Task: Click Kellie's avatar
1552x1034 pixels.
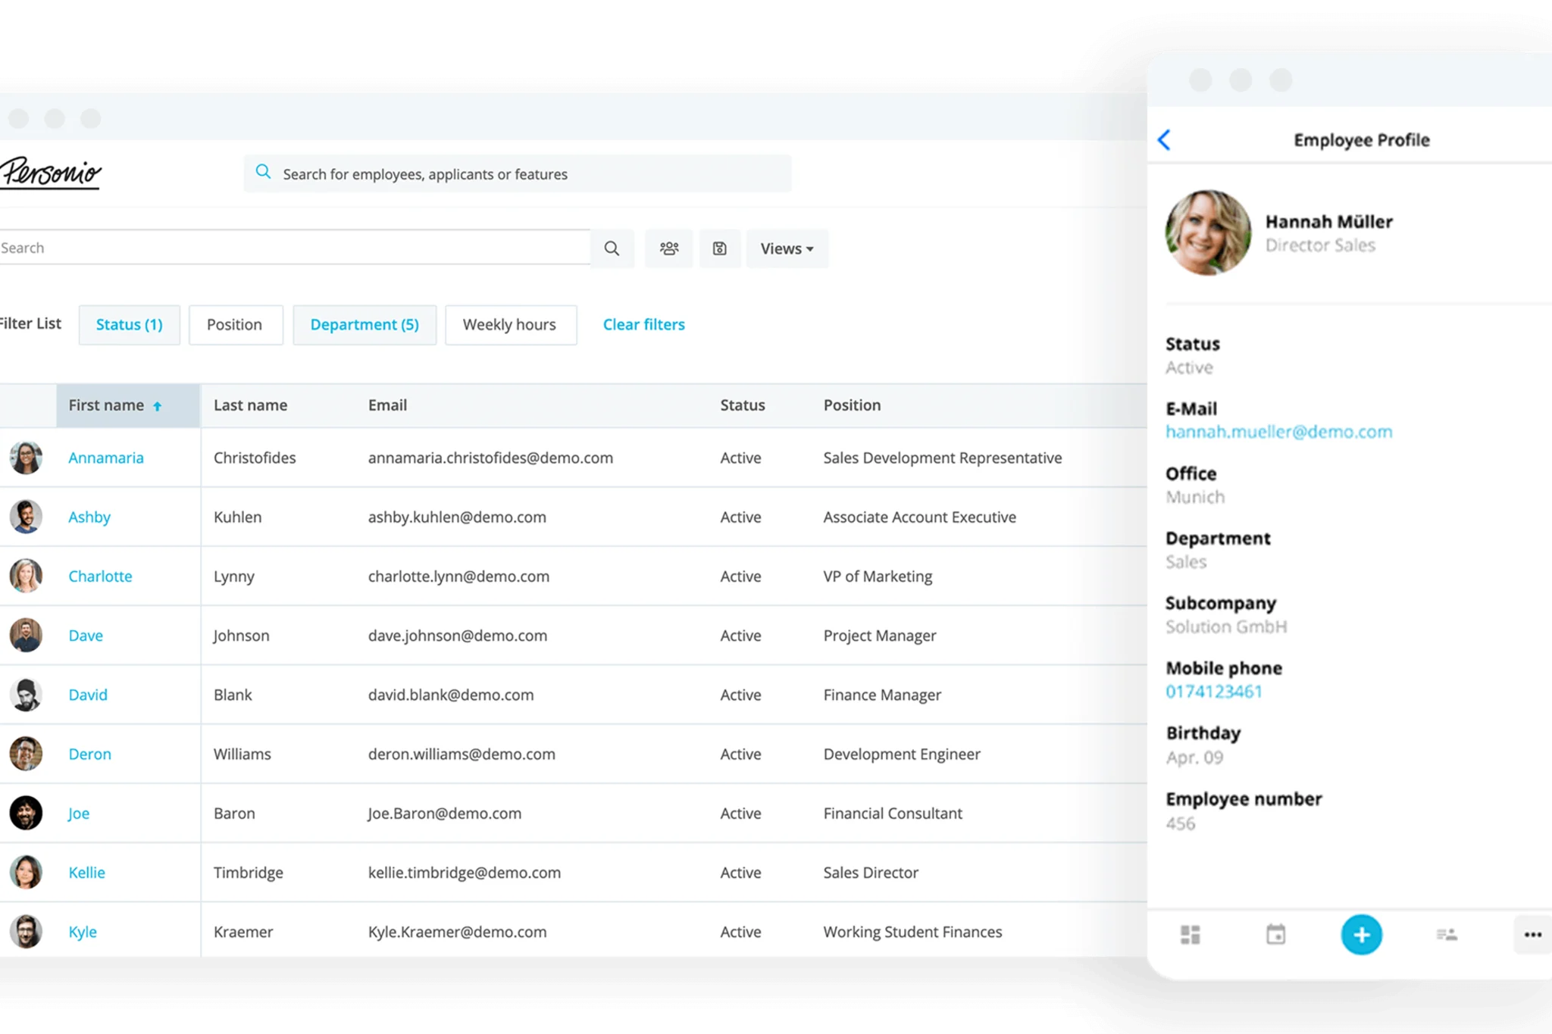Action: click(x=26, y=873)
